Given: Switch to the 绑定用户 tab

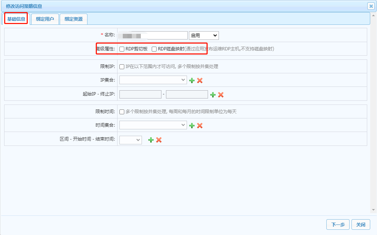Looking at the screenshot, I should click(45, 19).
